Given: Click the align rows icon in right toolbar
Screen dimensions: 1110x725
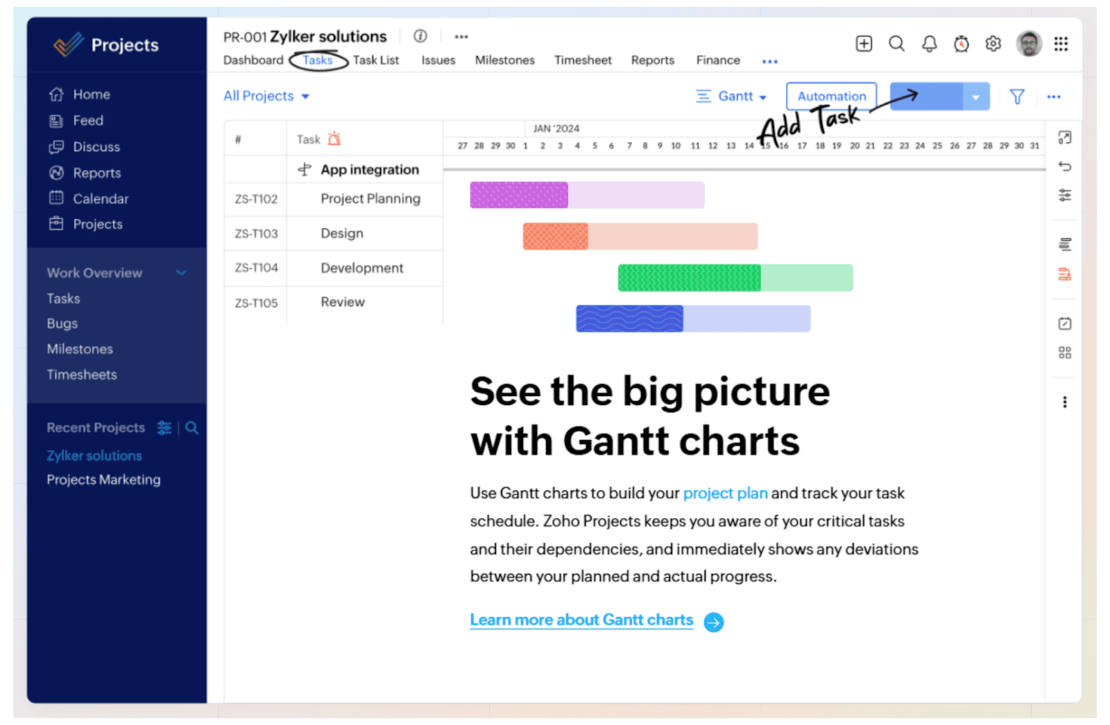Looking at the screenshot, I should tap(1065, 244).
